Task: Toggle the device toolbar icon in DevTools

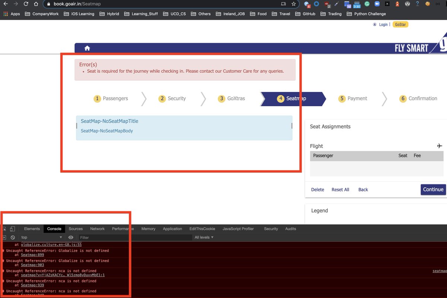Action: [12, 229]
